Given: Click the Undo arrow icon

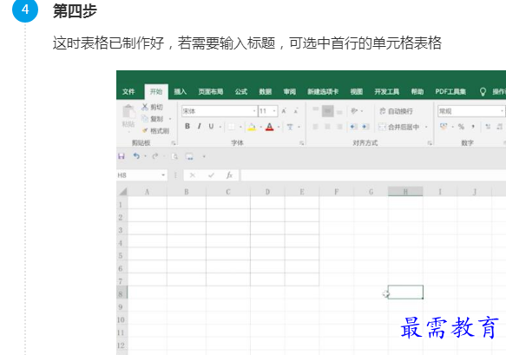Looking at the screenshot, I should coord(136,156).
